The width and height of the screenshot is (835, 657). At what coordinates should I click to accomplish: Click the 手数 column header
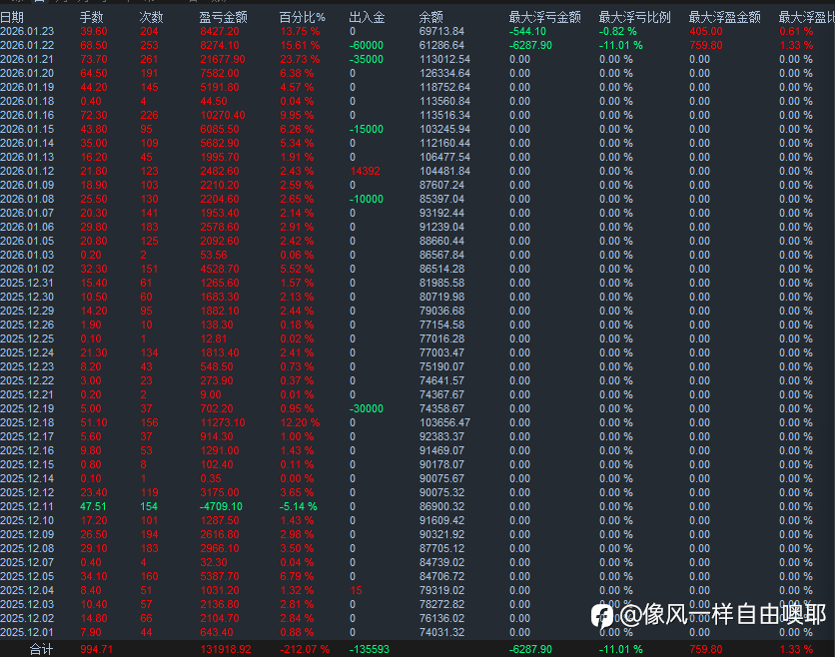91,18
